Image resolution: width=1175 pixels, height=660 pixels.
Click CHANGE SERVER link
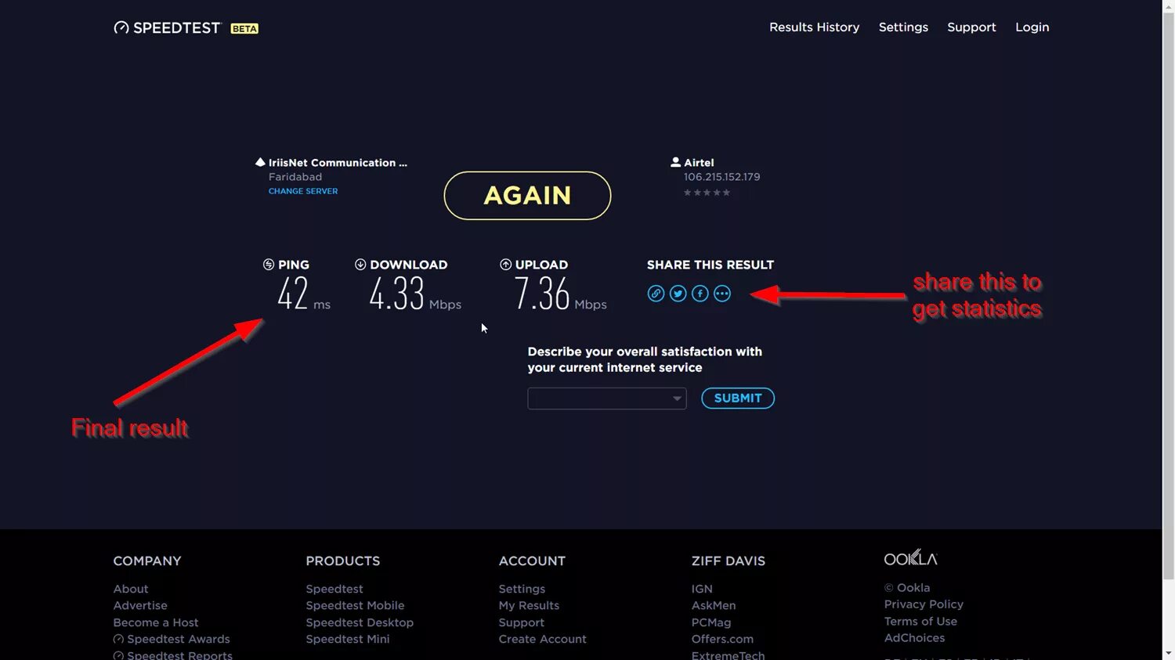(303, 191)
